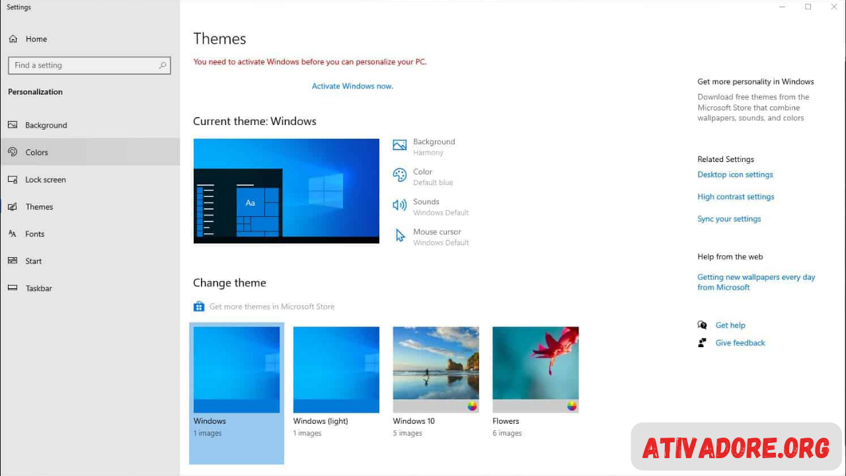Select the Windows 10 theme thumbnail
Viewport: 846px width, 476px height.
pyautogui.click(x=436, y=370)
